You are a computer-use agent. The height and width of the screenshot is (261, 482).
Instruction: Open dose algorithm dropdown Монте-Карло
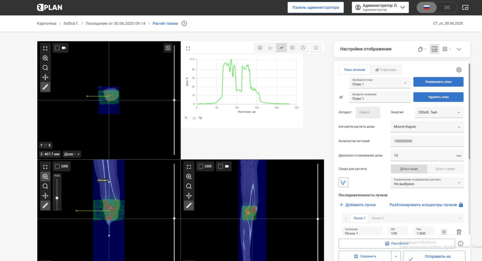point(427,127)
